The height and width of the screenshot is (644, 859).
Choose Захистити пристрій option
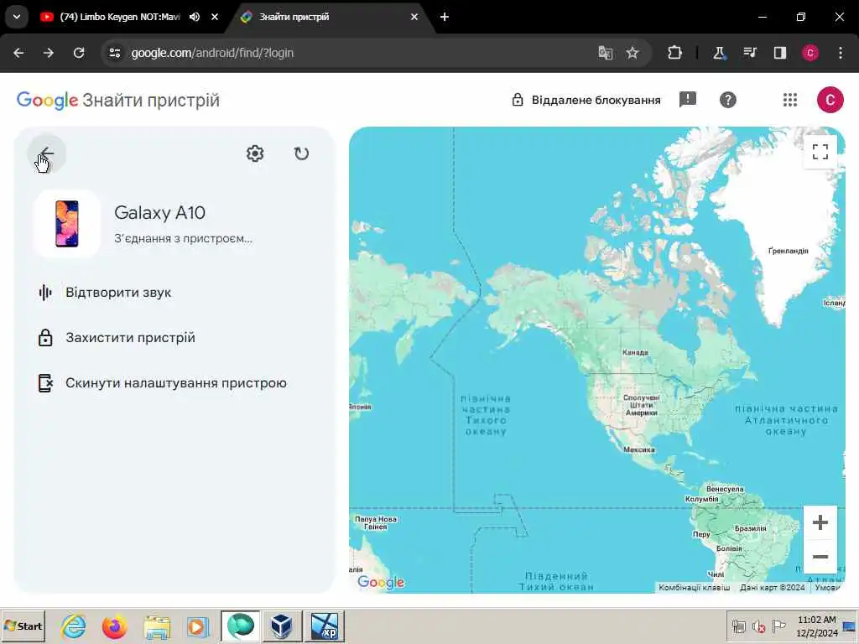116,338
